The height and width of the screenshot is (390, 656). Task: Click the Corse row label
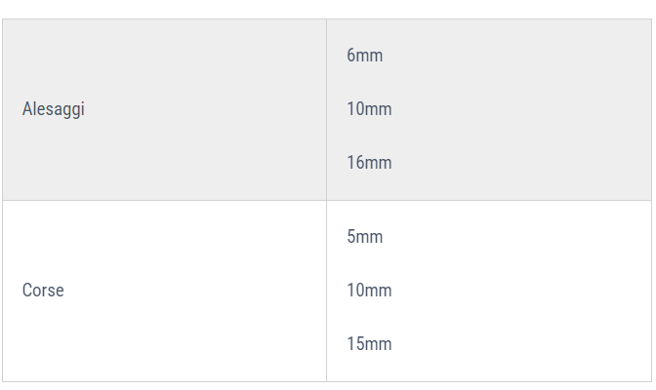click(x=43, y=291)
